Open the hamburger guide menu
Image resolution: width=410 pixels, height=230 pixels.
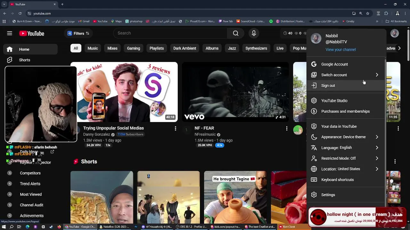[10, 33]
